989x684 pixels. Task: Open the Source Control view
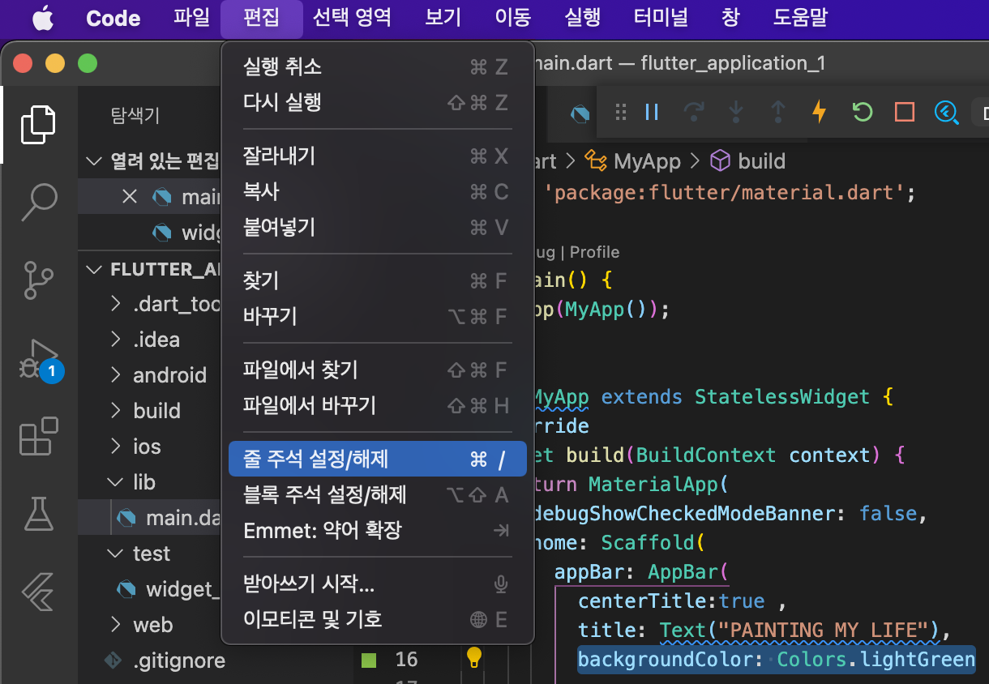point(38,280)
